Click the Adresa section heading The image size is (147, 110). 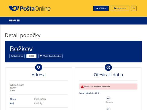[x=39, y=75]
